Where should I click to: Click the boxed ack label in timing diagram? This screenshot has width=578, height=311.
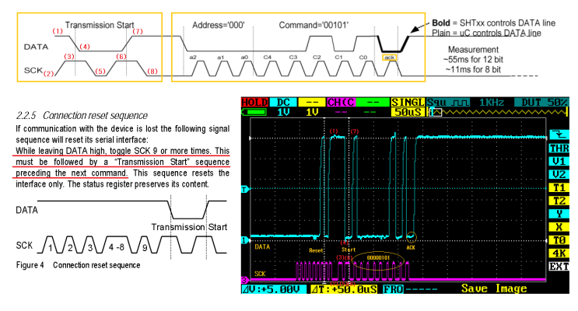[x=390, y=58]
